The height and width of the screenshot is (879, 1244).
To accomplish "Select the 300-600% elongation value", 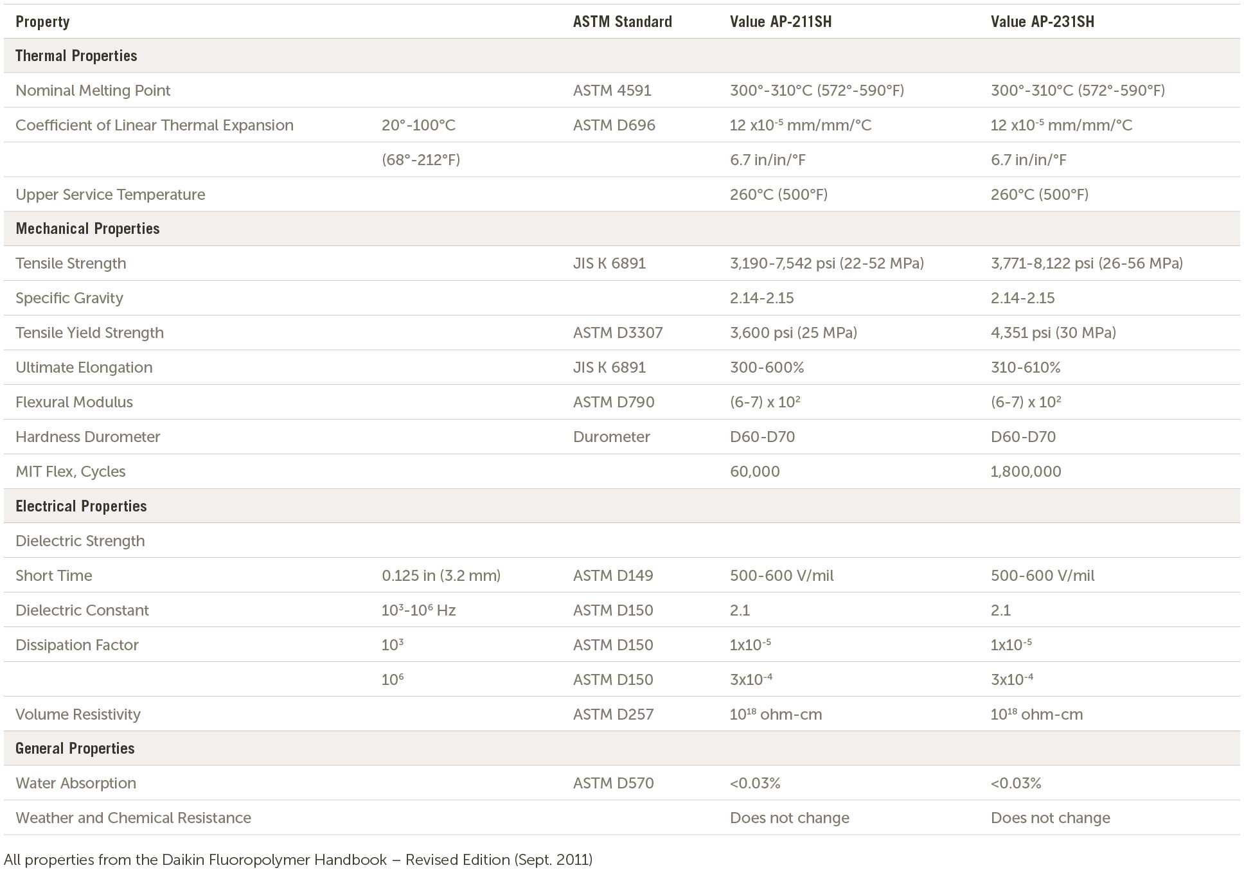I will coord(767,368).
